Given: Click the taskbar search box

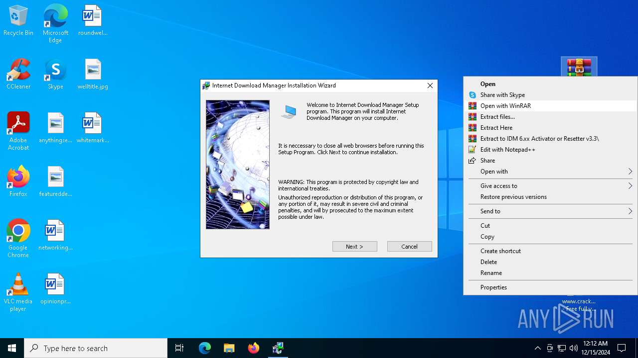Looking at the screenshot, I should click(x=96, y=348).
